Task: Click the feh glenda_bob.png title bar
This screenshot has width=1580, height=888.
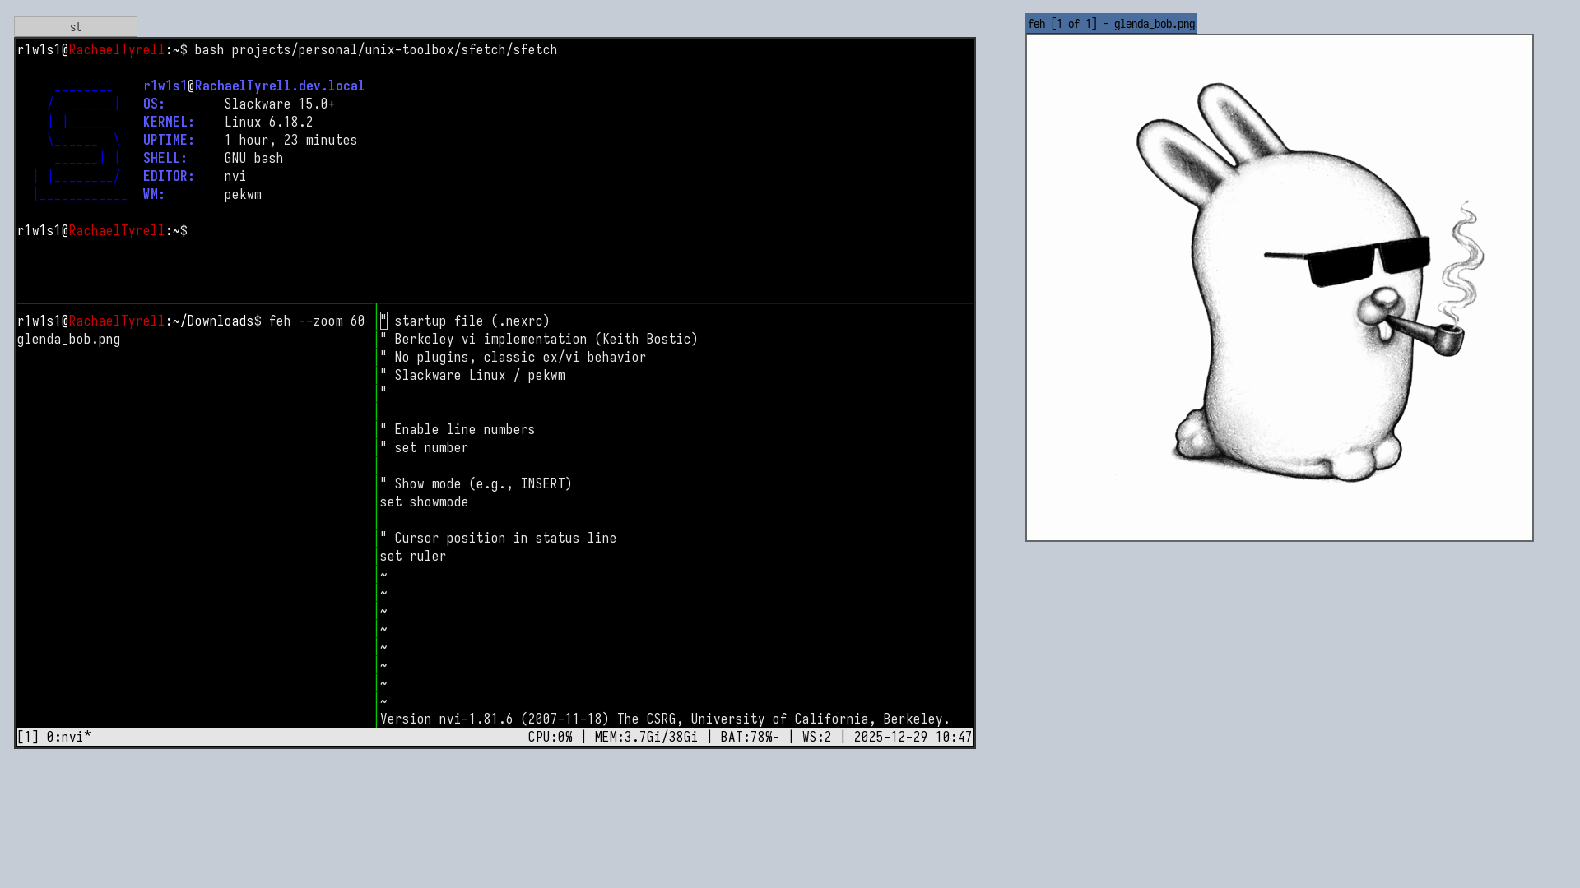Action: pos(1111,24)
